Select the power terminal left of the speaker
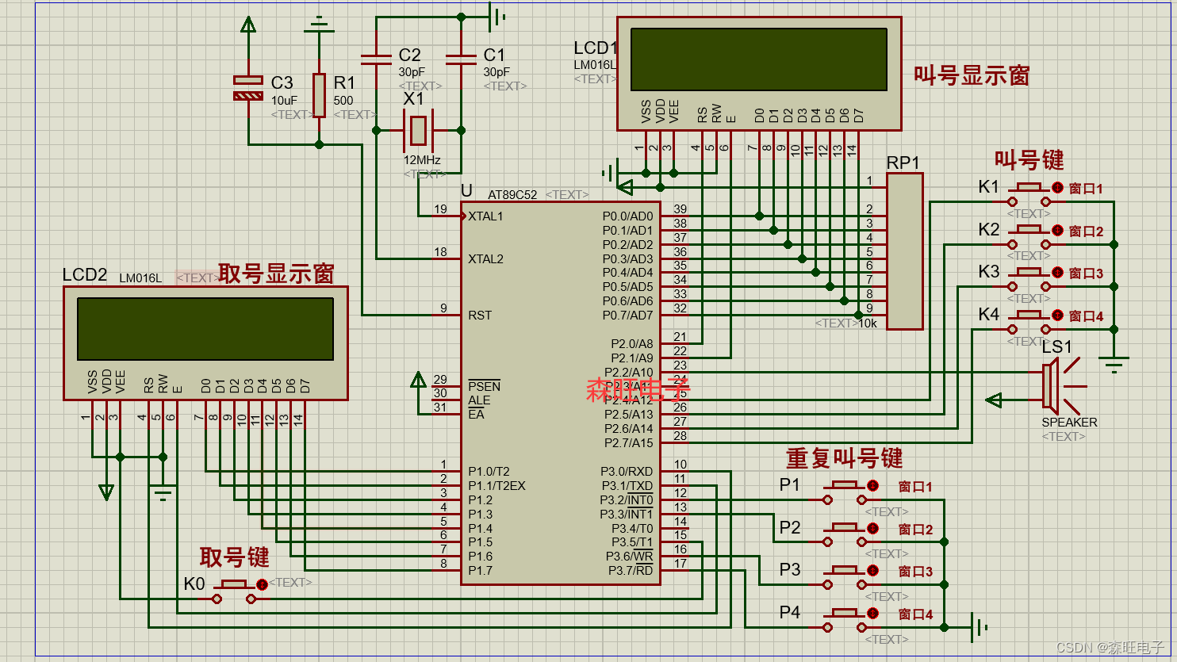 point(994,400)
